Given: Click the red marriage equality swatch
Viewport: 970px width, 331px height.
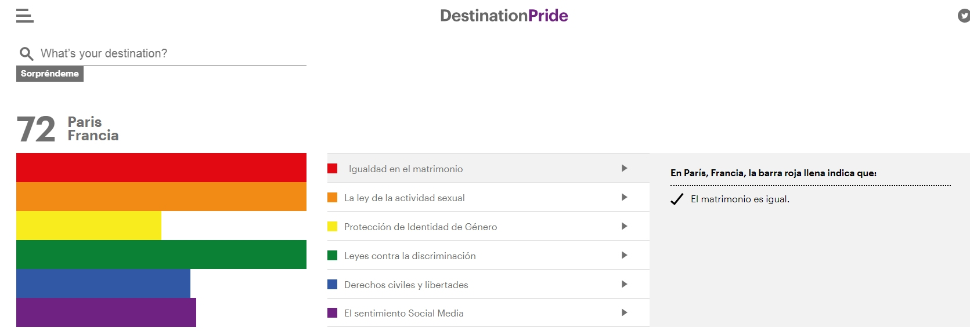Looking at the screenshot, I should [333, 169].
